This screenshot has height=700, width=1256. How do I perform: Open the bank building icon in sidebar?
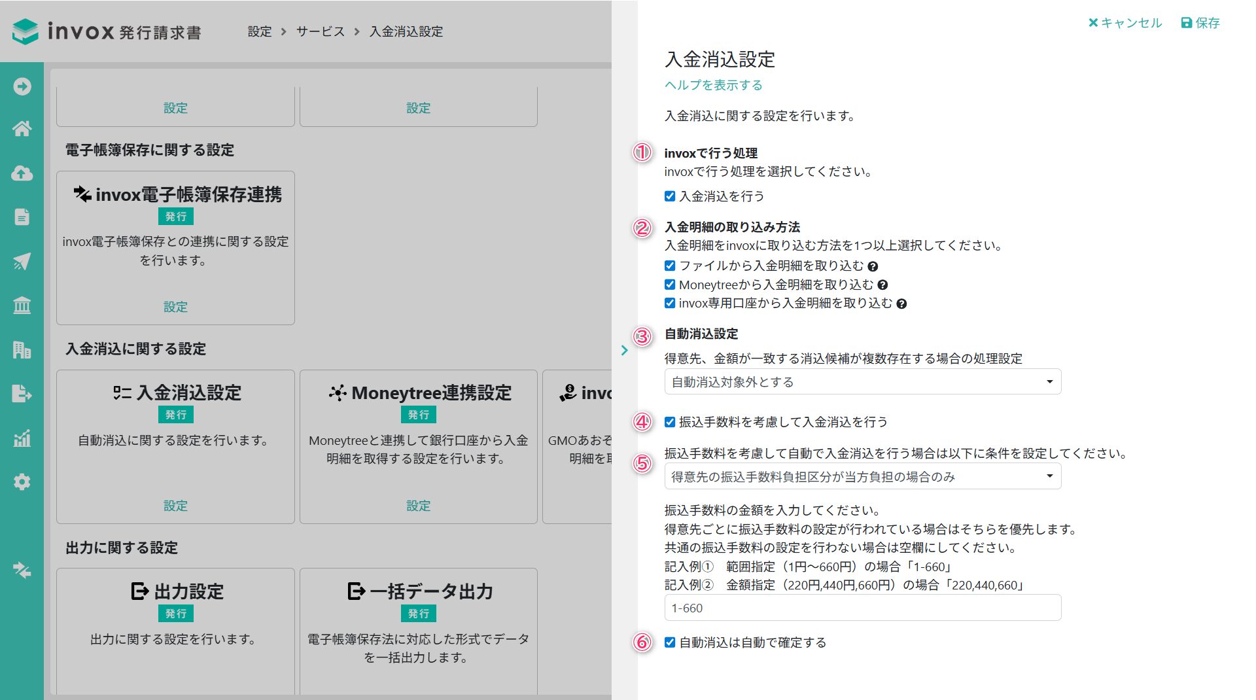(x=22, y=306)
